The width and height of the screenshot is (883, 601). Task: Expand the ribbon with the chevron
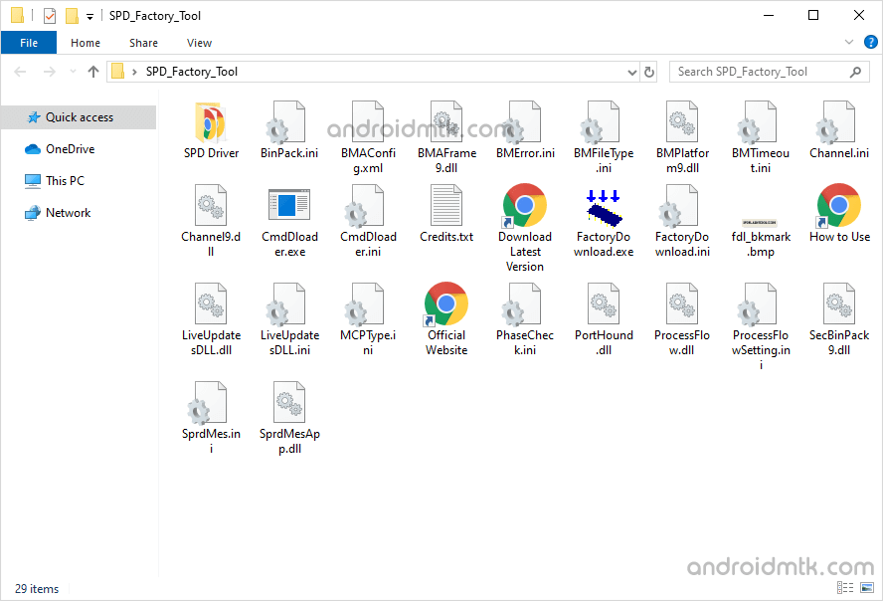[x=849, y=42]
